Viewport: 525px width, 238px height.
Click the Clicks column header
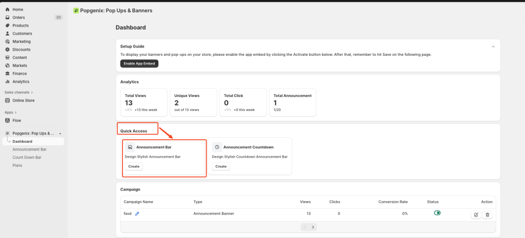point(335,202)
